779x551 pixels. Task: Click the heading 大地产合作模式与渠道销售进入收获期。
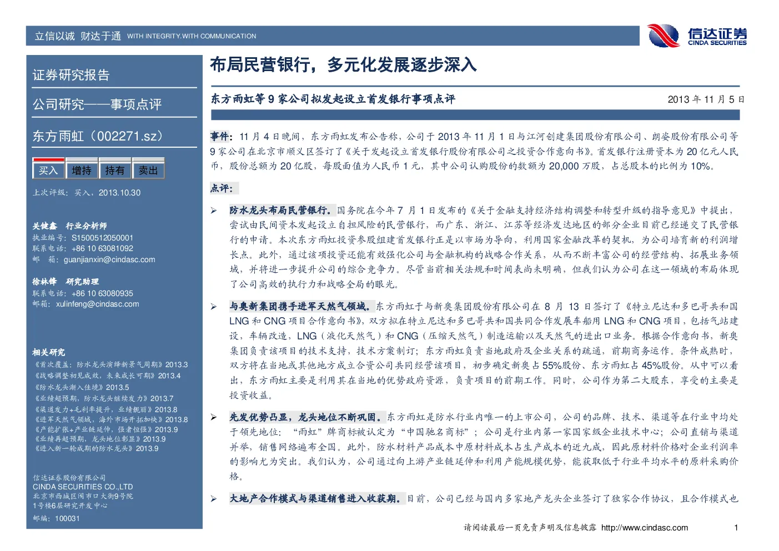point(317,498)
